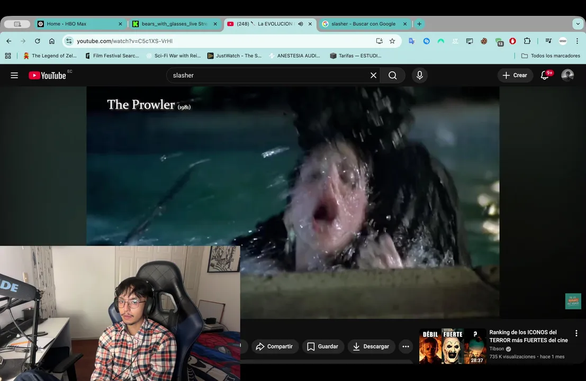Image resolution: width=586 pixels, height=381 pixels.
Task: Open the Tarifas — ESTUDI... bookmark
Action: (x=356, y=56)
